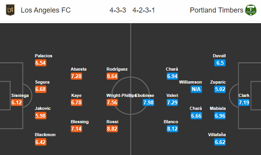Image resolution: width=261 pixels, height=155 pixels.
Task: Select Rossi's 8.82 rating badge
Action: (112, 129)
